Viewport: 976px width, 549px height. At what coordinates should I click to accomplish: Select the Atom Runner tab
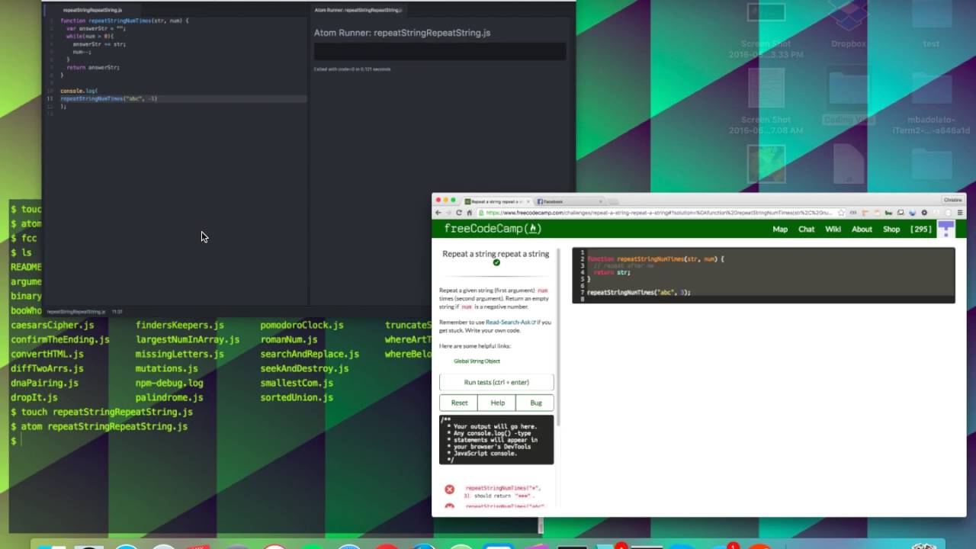click(358, 10)
